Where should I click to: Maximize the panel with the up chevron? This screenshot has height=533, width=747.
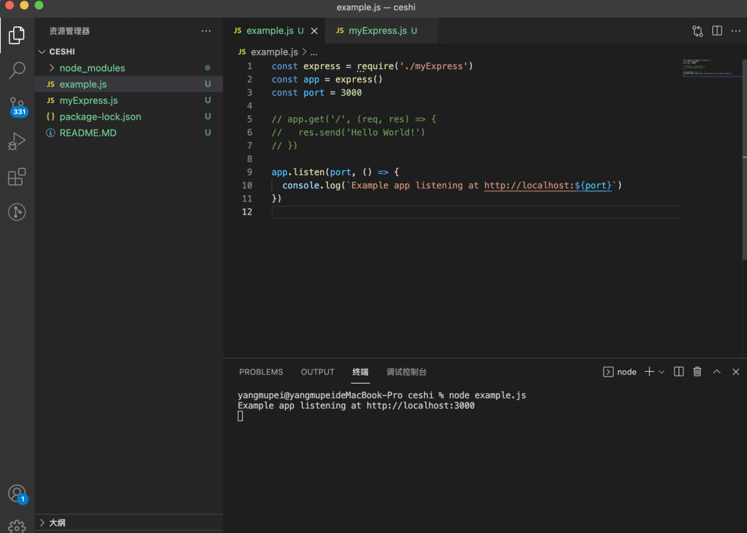(x=717, y=372)
